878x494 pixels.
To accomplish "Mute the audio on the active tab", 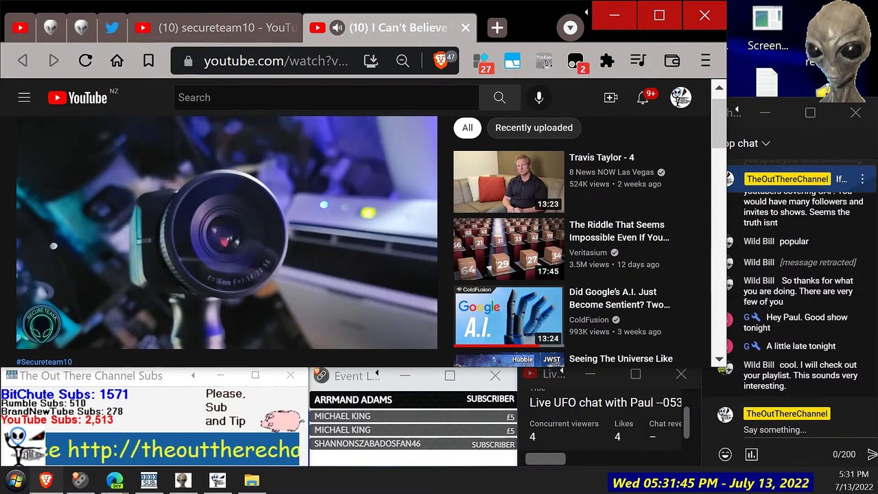I will [337, 28].
